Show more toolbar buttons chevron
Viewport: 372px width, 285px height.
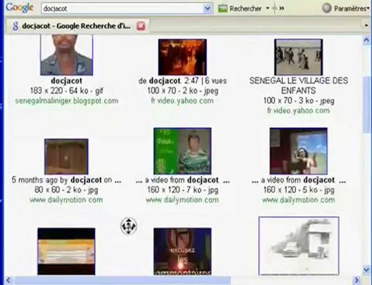click(x=282, y=8)
